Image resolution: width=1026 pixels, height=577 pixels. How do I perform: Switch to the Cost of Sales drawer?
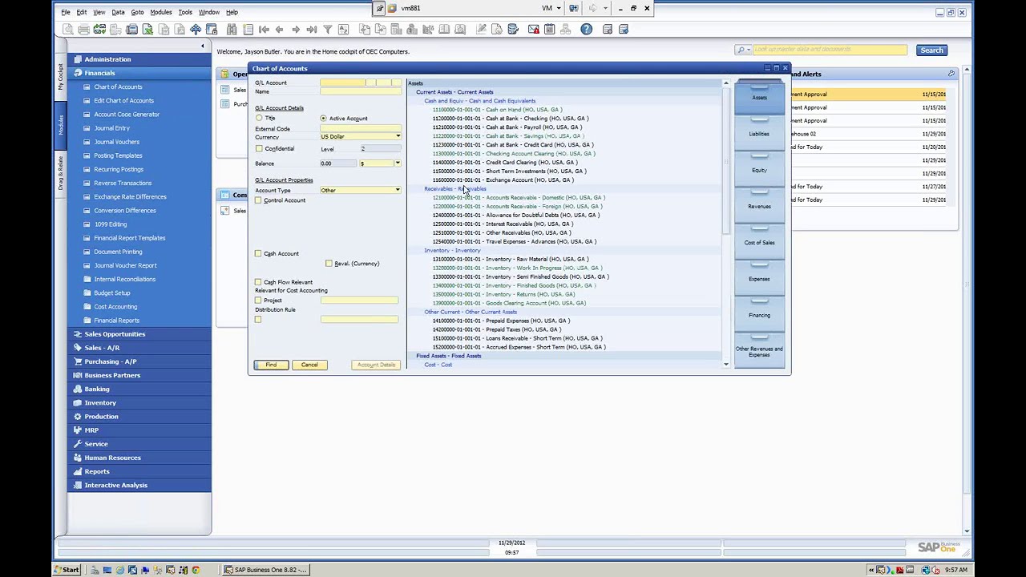coord(759,243)
